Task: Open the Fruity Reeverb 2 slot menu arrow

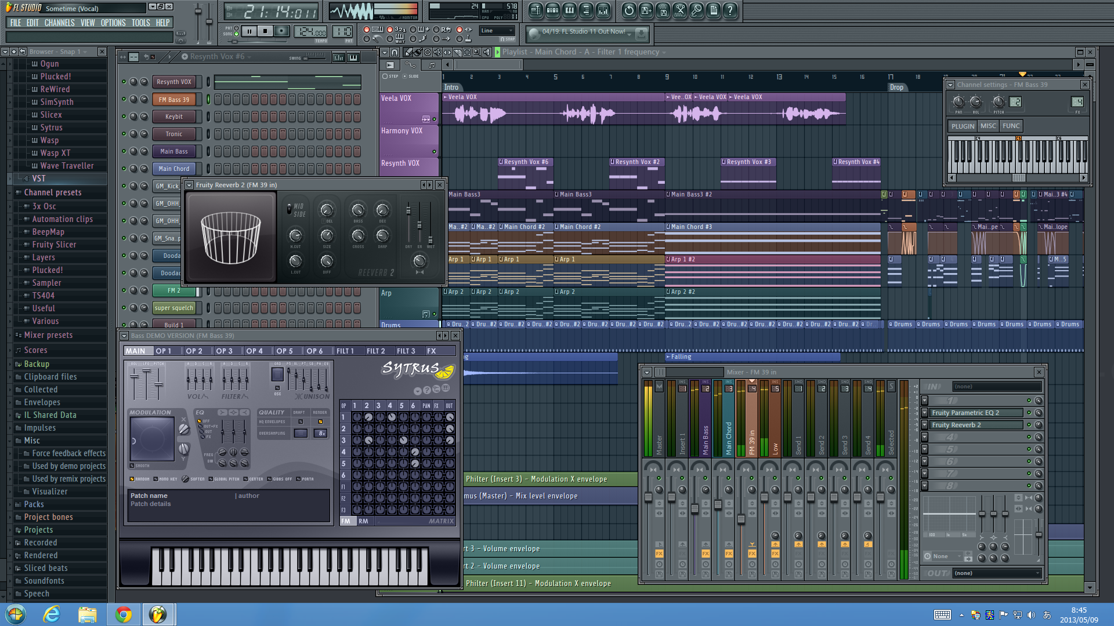Action: [x=925, y=425]
